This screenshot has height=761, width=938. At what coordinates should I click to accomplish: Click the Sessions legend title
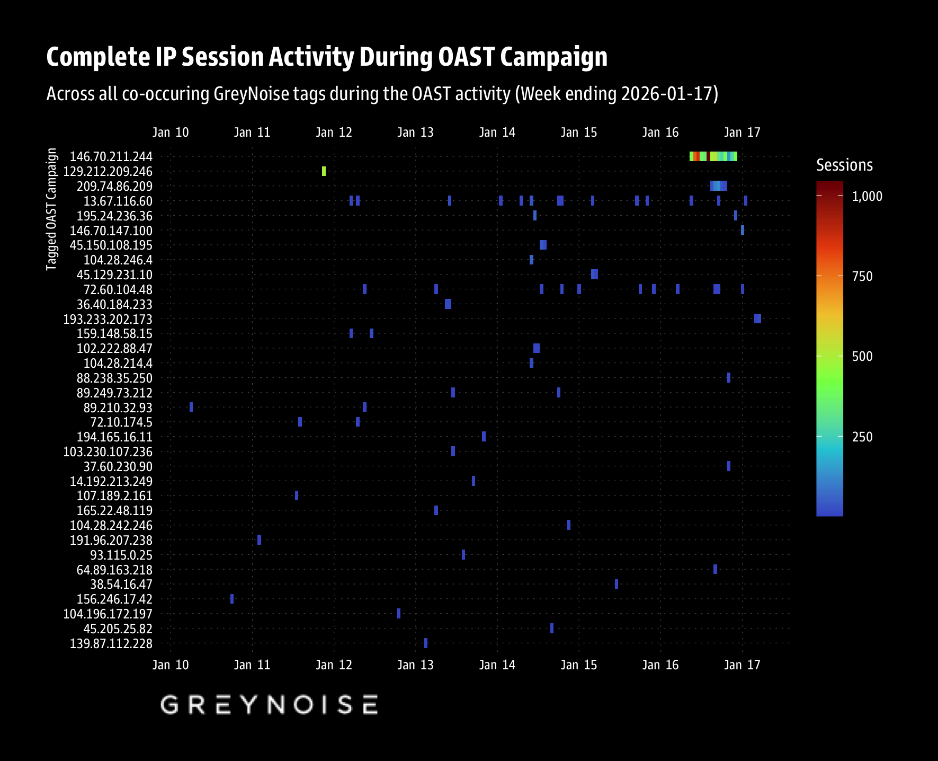(x=844, y=165)
